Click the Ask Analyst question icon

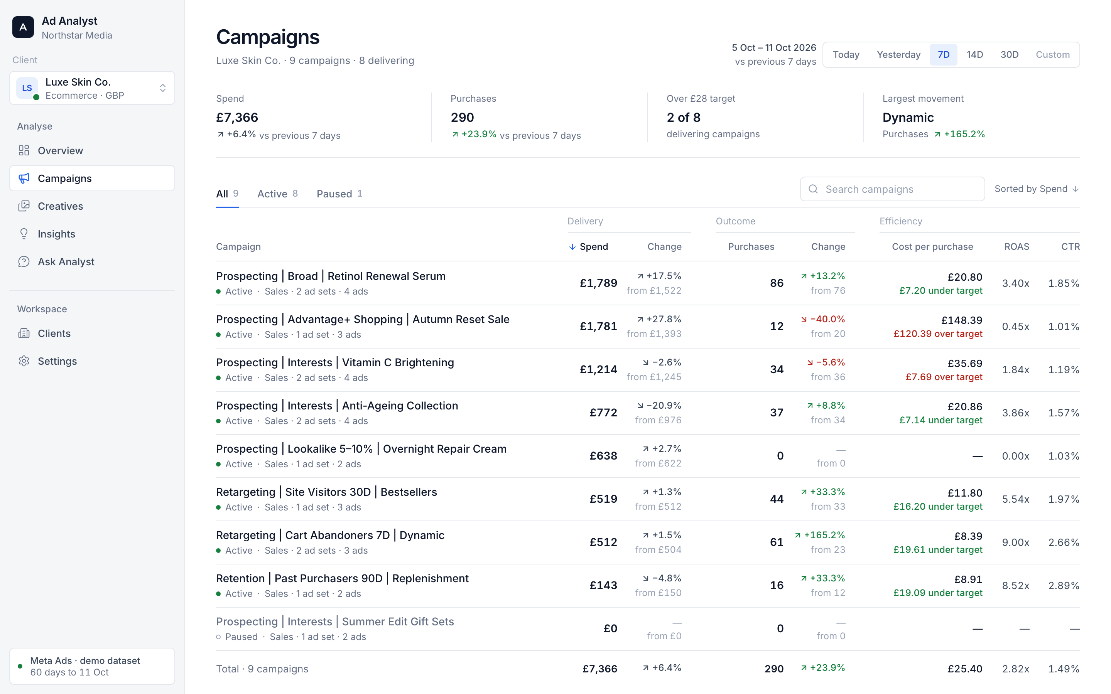point(24,262)
